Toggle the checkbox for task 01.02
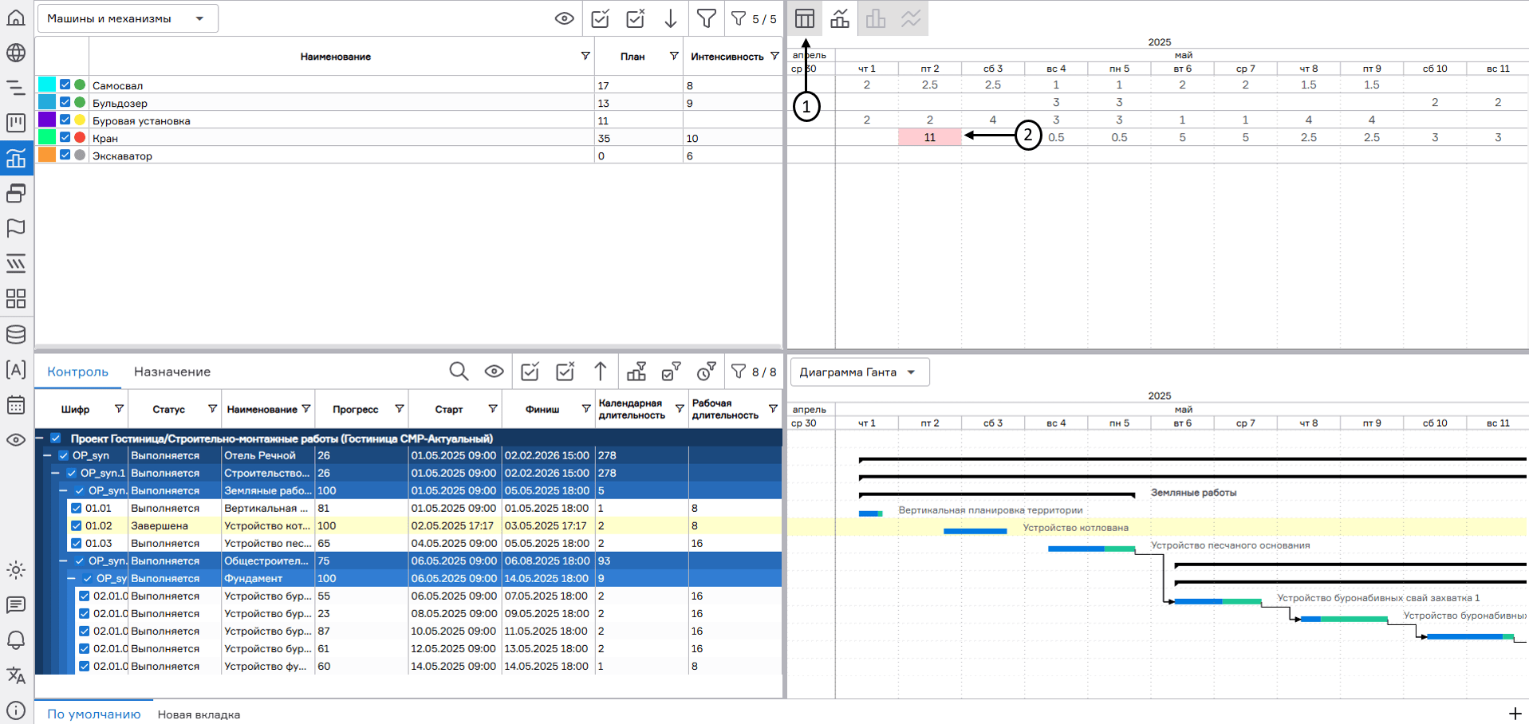The width and height of the screenshot is (1529, 724). point(77,525)
